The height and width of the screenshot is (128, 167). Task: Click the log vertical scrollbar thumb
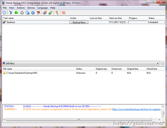[x=163, y=113]
